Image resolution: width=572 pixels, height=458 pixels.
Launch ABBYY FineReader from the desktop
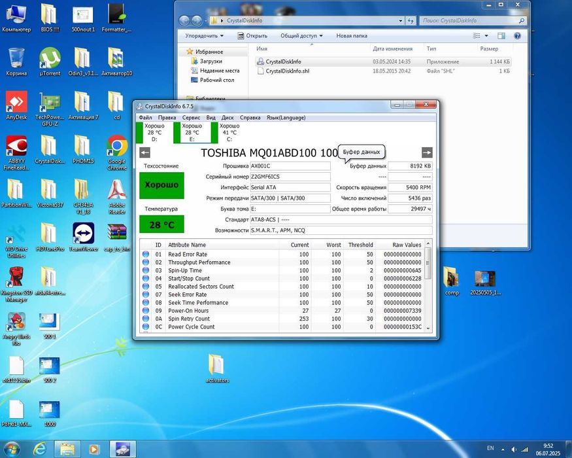16,152
